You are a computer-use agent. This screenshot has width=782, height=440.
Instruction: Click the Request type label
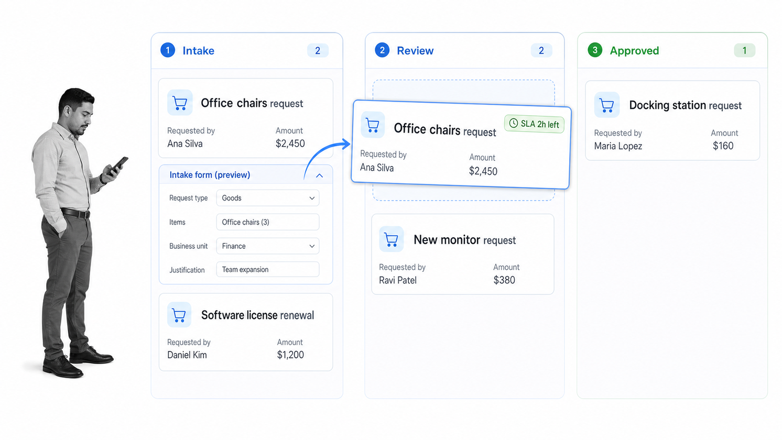(188, 198)
